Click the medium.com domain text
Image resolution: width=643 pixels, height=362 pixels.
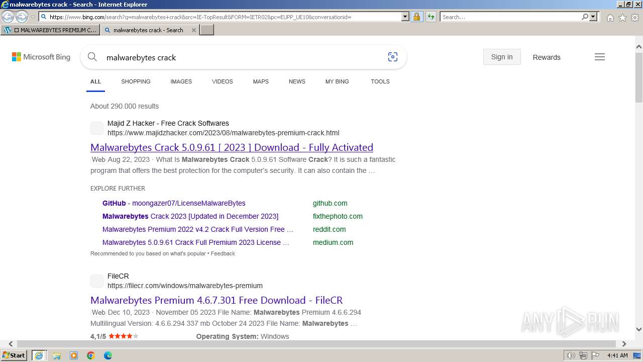(333, 242)
